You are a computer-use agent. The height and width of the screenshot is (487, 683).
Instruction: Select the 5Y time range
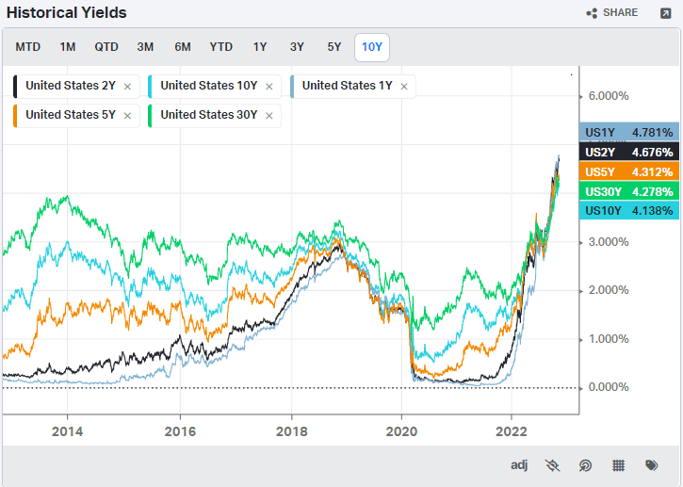334,47
